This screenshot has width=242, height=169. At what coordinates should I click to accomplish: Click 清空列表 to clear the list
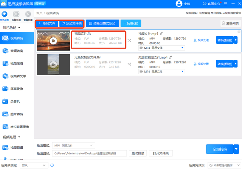point(230,23)
